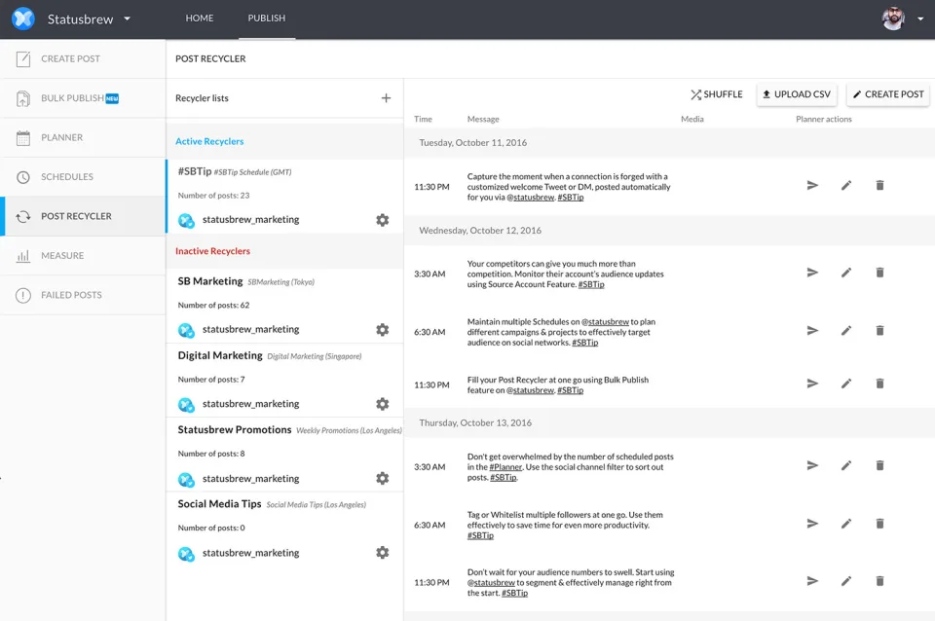Image resolution: width=935 pixels, height=621 pixels.
Task: Open Measure in the sidebar
Action: [83, 255]
